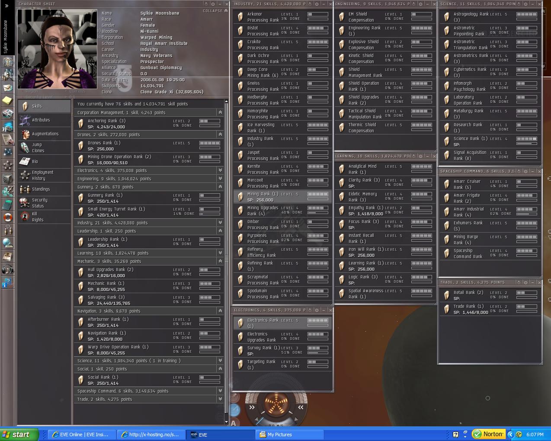The image size is (551, 441).
Task: Open the Windows Start menu
Action: pyautogui.click(x=19, y=435)
